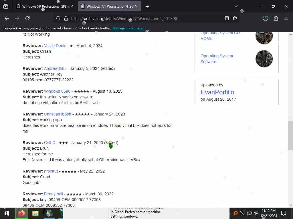Open a new browser tab

point(147,7)
